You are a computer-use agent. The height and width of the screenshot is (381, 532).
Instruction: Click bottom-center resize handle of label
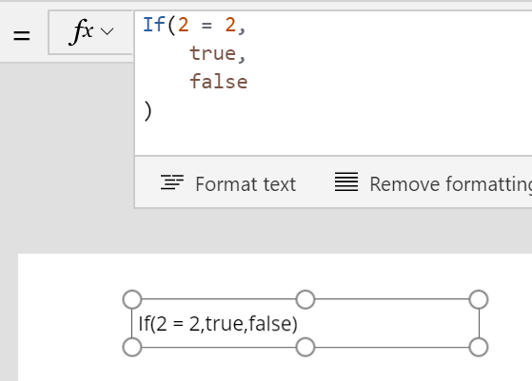305,347
